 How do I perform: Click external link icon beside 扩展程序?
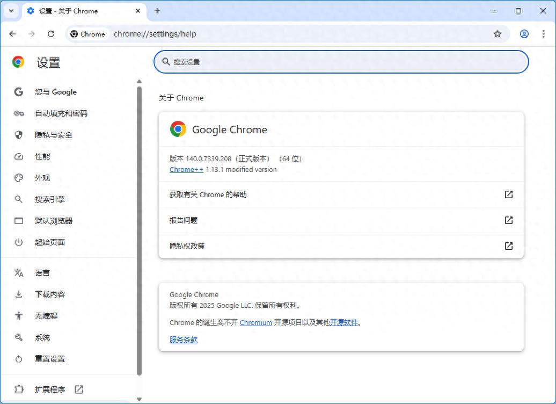pos(79,389)
